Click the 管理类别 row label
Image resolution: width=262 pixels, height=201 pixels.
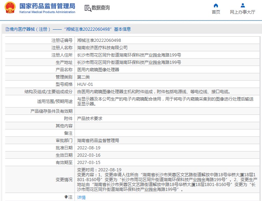click(64, 77)
